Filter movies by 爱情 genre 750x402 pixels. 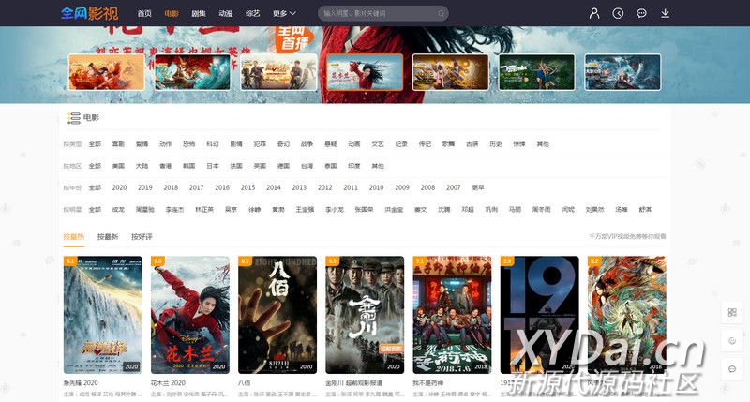142,144
